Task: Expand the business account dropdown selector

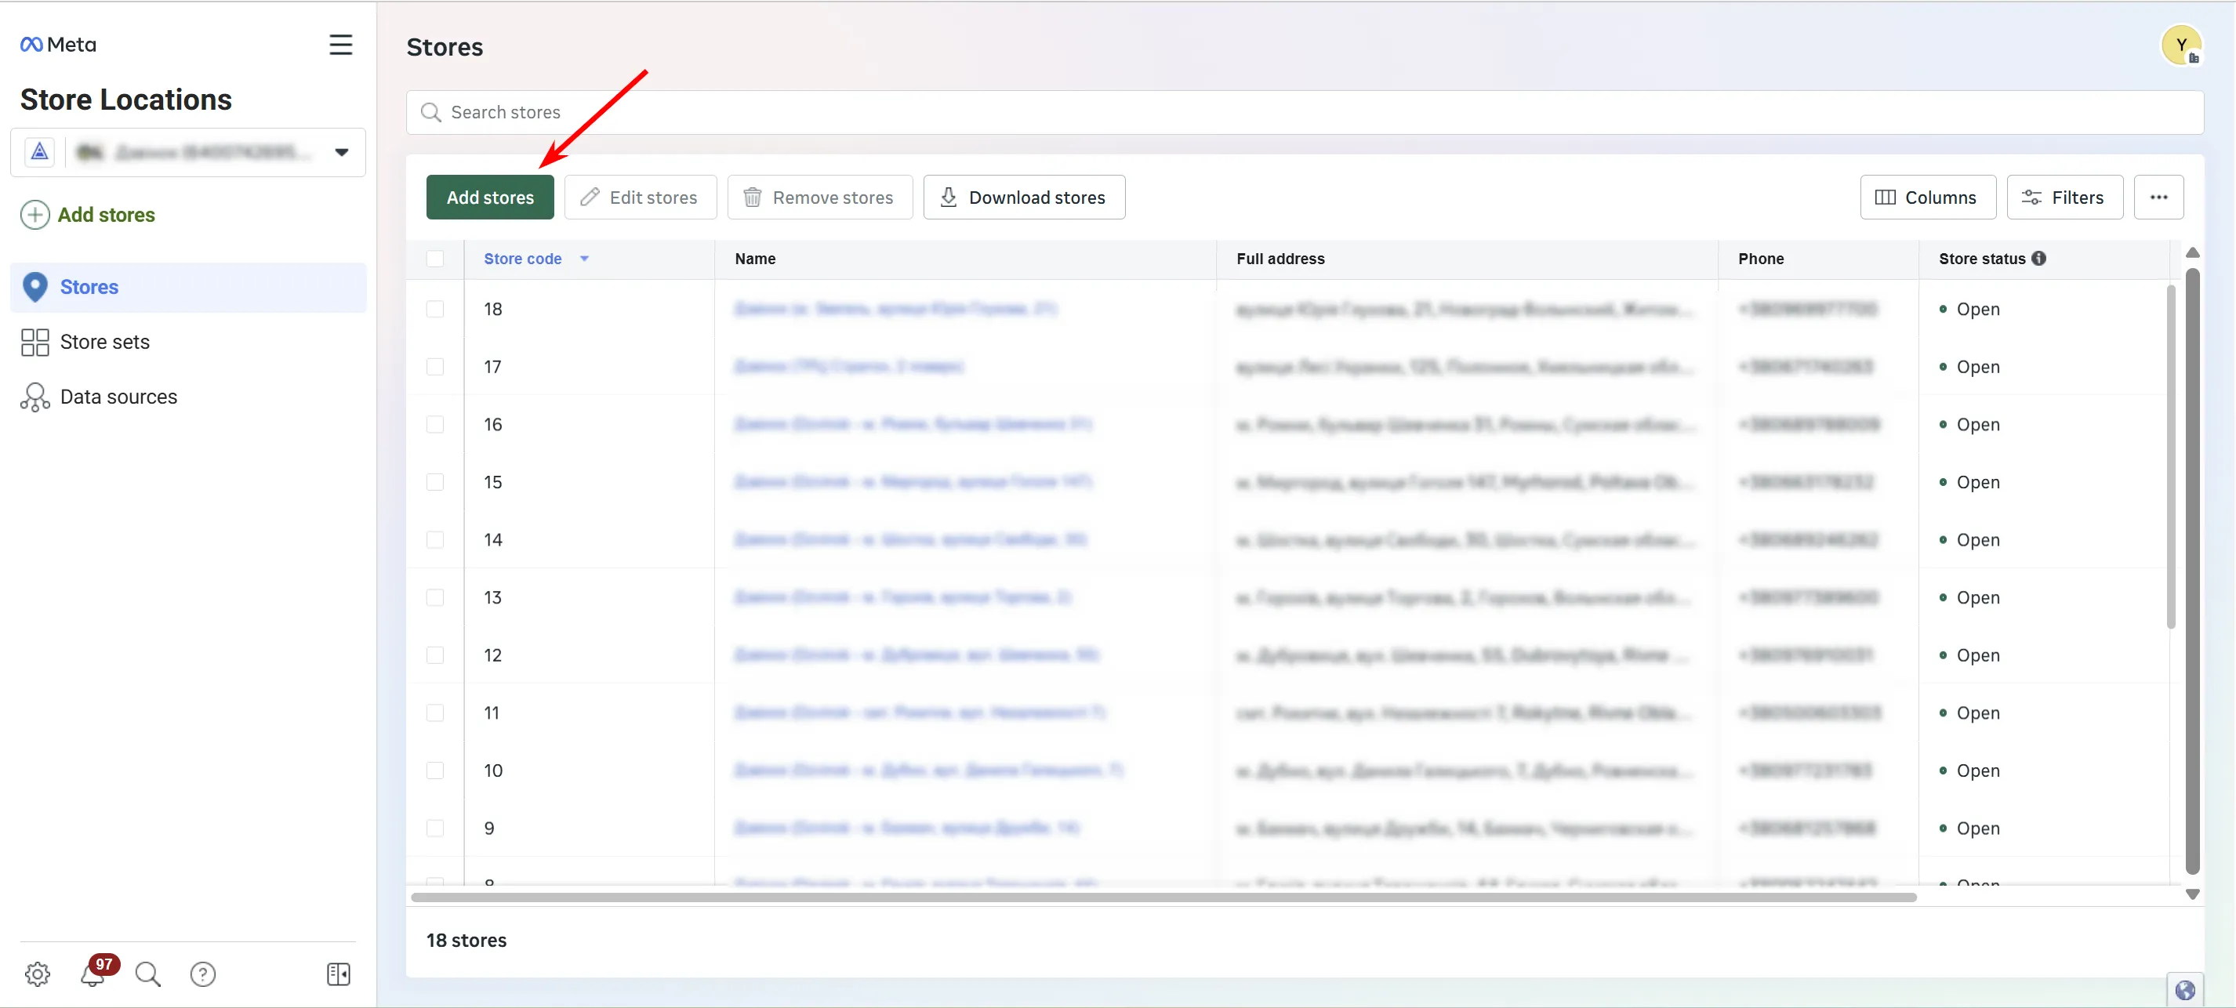Action: point(341,153)
